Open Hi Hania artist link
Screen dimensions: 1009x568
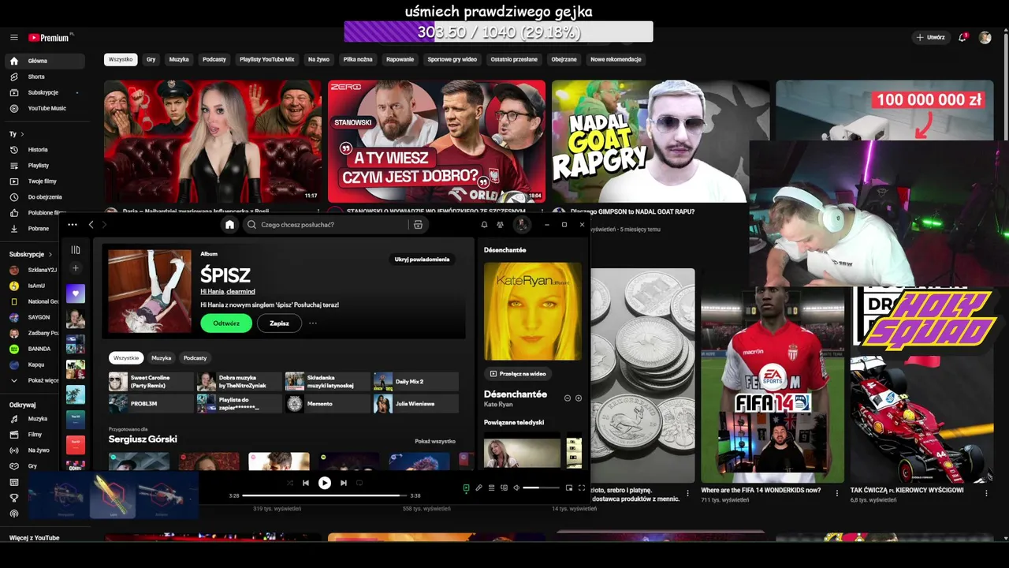pyautogui.click(x=211, y=292)
